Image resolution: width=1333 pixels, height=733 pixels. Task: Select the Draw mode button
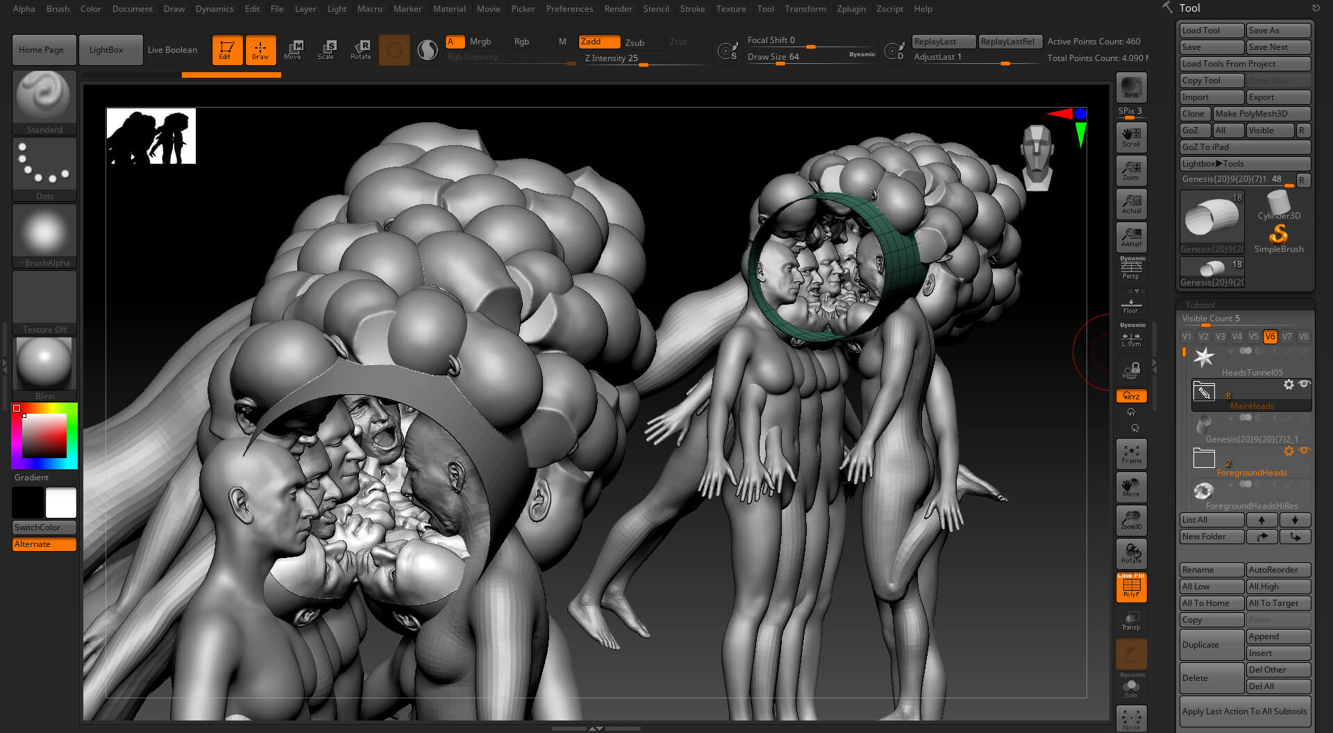[x=260, y=50]
